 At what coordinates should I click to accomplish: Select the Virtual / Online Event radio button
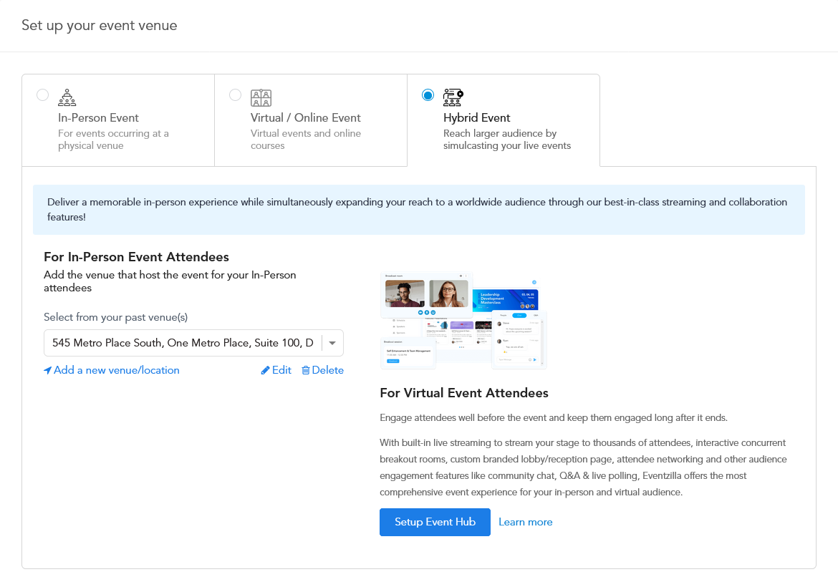click(235, 94)
